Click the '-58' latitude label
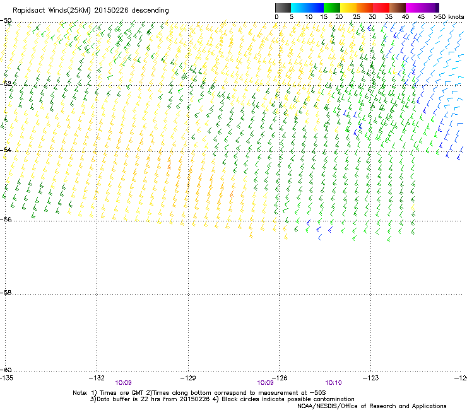The height and width of the screenshot is (410, 467). tap(6, 293)
